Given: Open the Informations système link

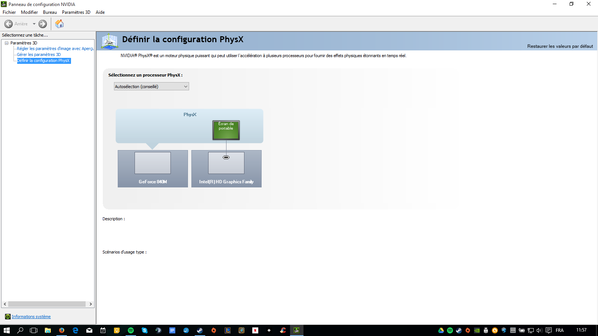Looking at the screenshot, I should (31, 317).
